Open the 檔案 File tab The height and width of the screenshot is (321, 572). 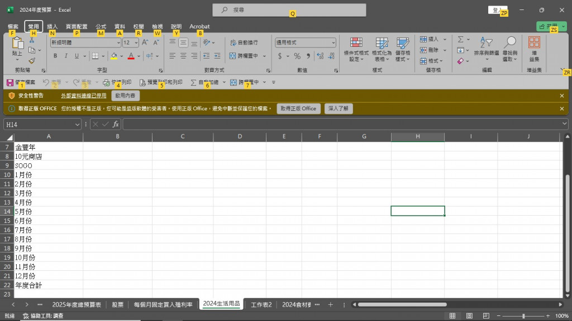[x=13, y=27]
